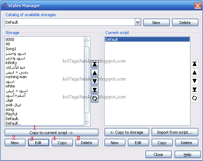Select style Song1 in Storage

coord(44,49)
